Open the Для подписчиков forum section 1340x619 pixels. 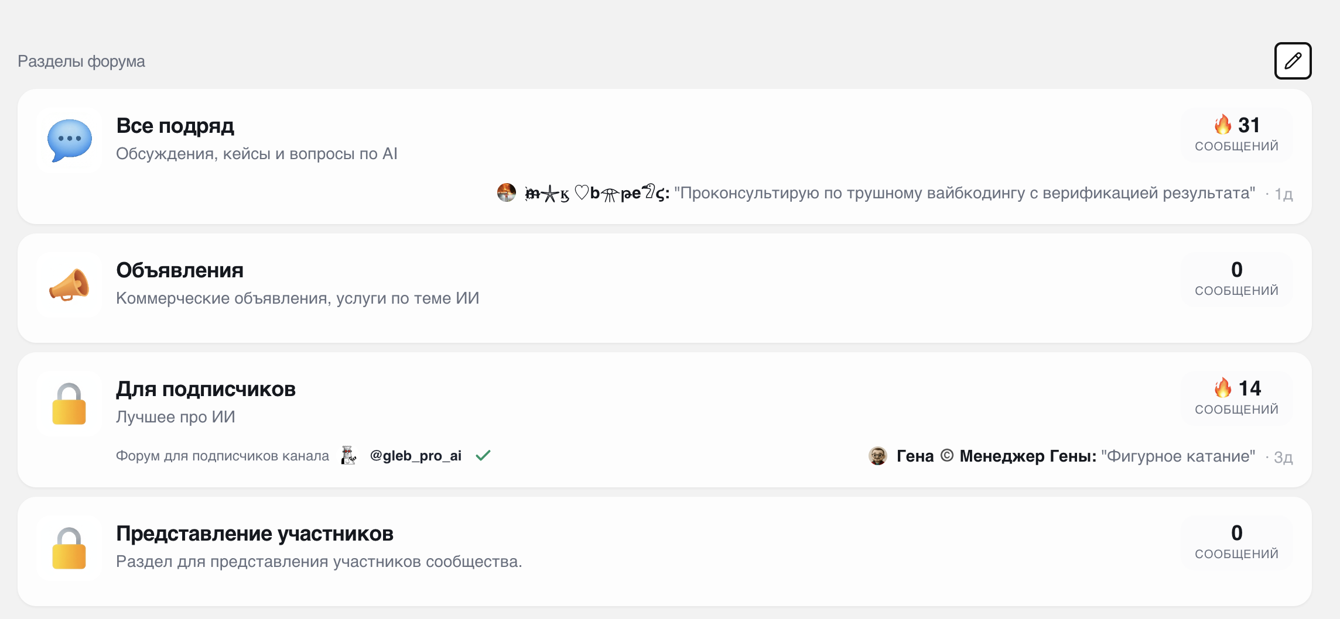pyautogui.click(x=206, y=388)
